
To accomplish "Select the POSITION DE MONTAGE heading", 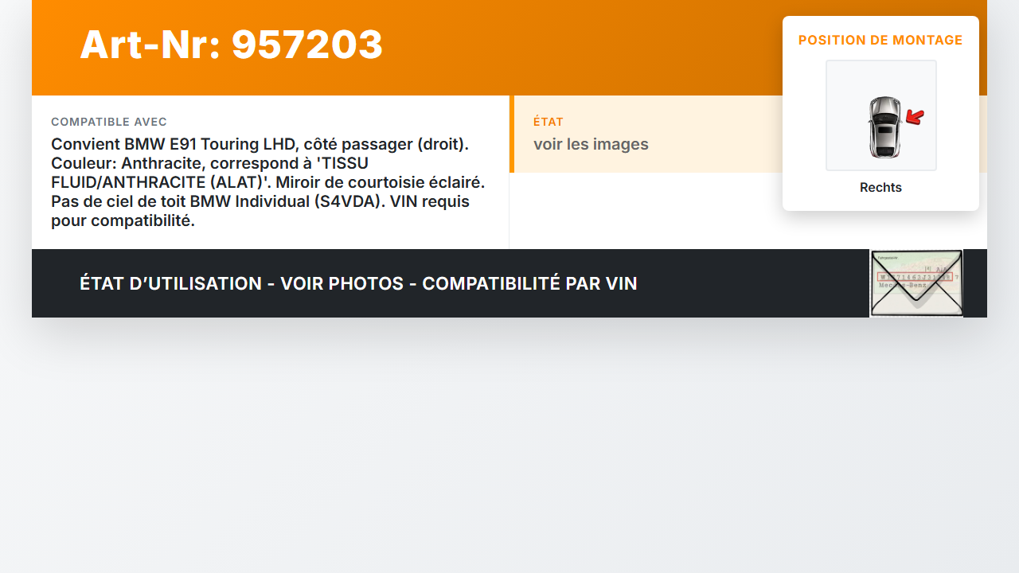I will [x=880, y=41].
